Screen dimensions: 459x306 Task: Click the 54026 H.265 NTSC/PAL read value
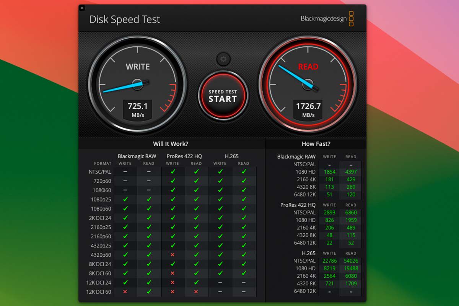coord(351,261)
